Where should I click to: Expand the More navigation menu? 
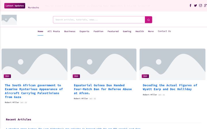pyautogui.click(x=151, y=31)
